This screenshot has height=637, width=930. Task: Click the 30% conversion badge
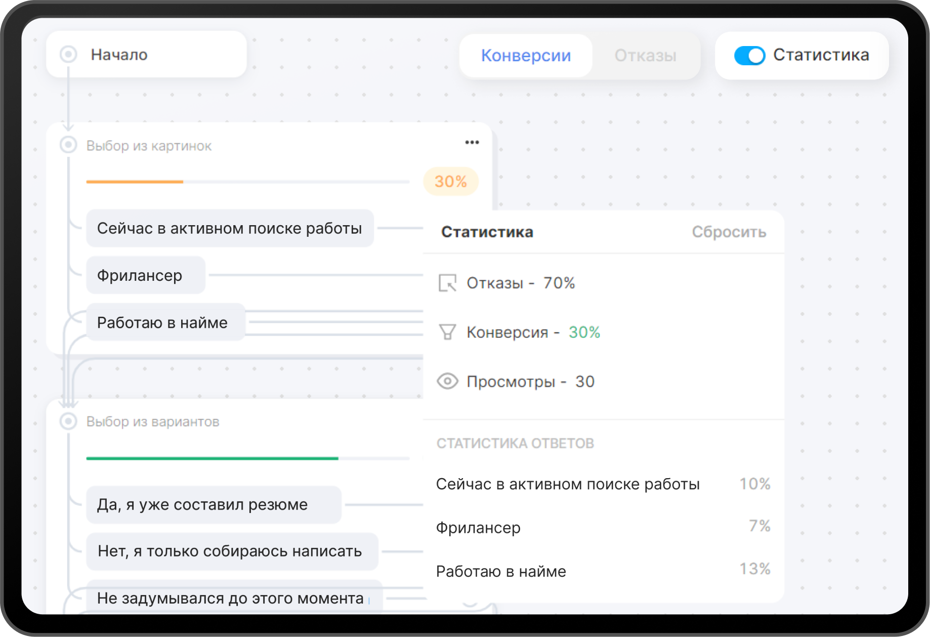[x=450, y=182]
